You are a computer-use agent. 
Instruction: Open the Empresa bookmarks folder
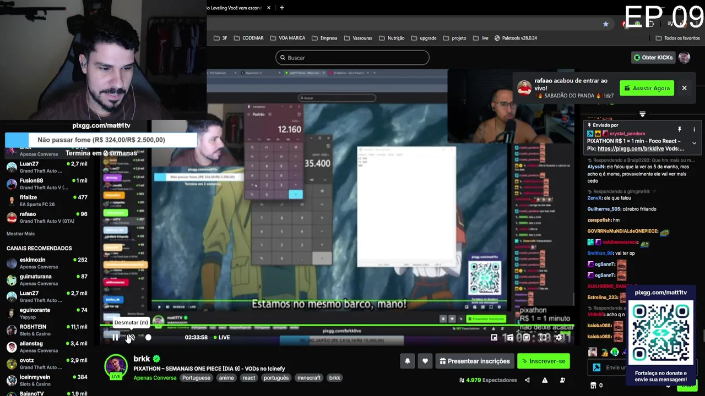(324, 38)
